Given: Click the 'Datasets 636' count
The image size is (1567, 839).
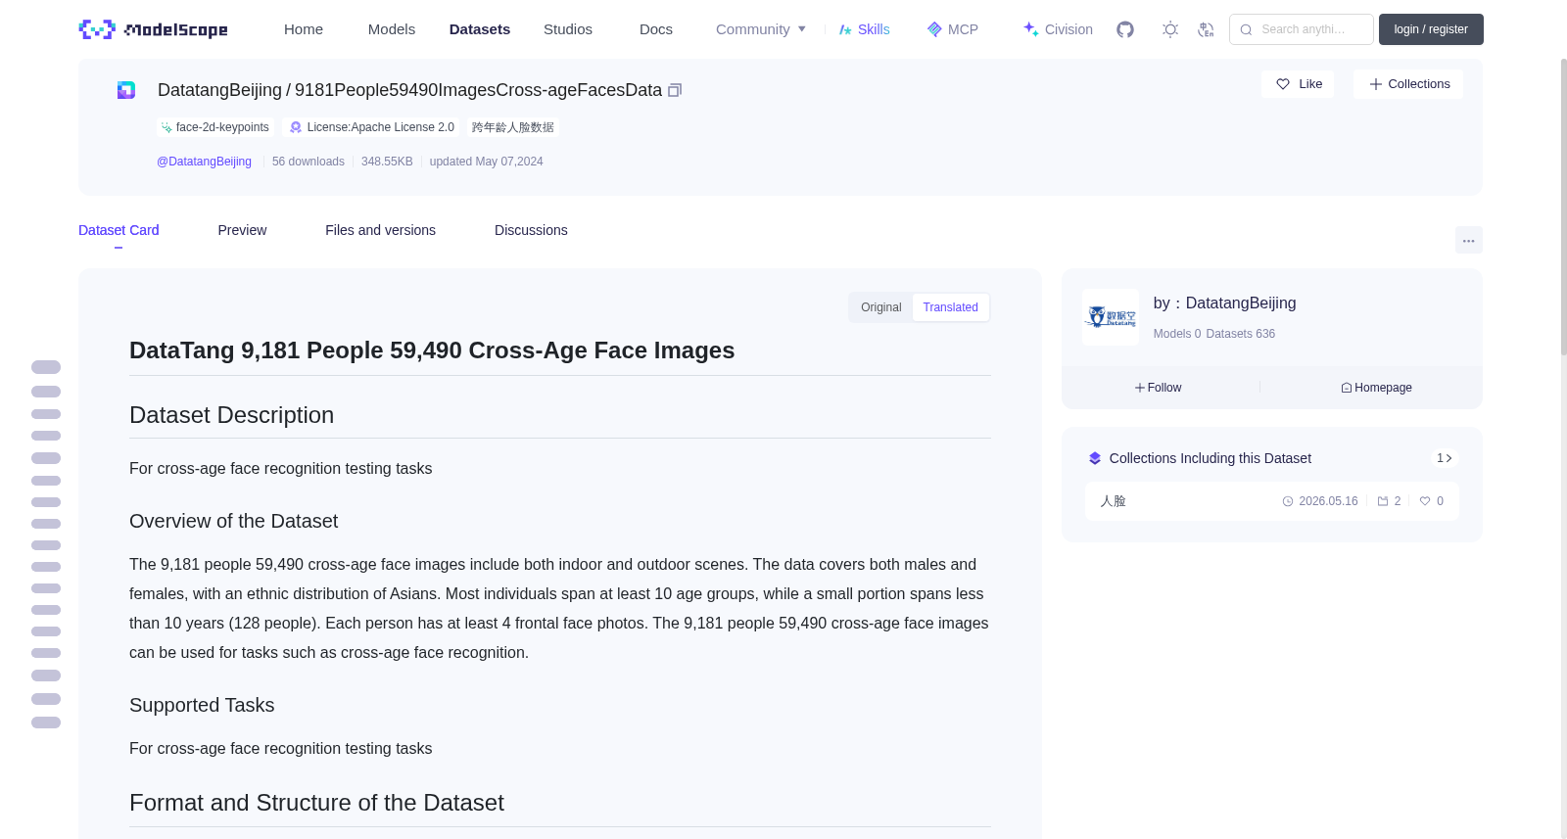Looking at the screenshot, I should point(1241,334).
